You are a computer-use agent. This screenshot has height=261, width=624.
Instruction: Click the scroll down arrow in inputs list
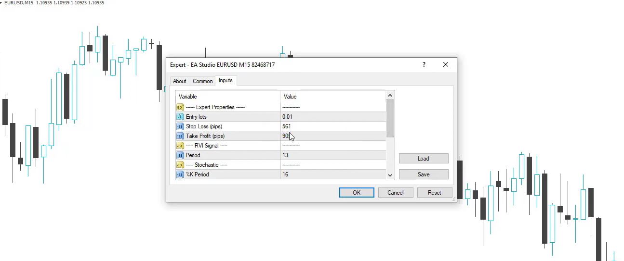(390, 175)
